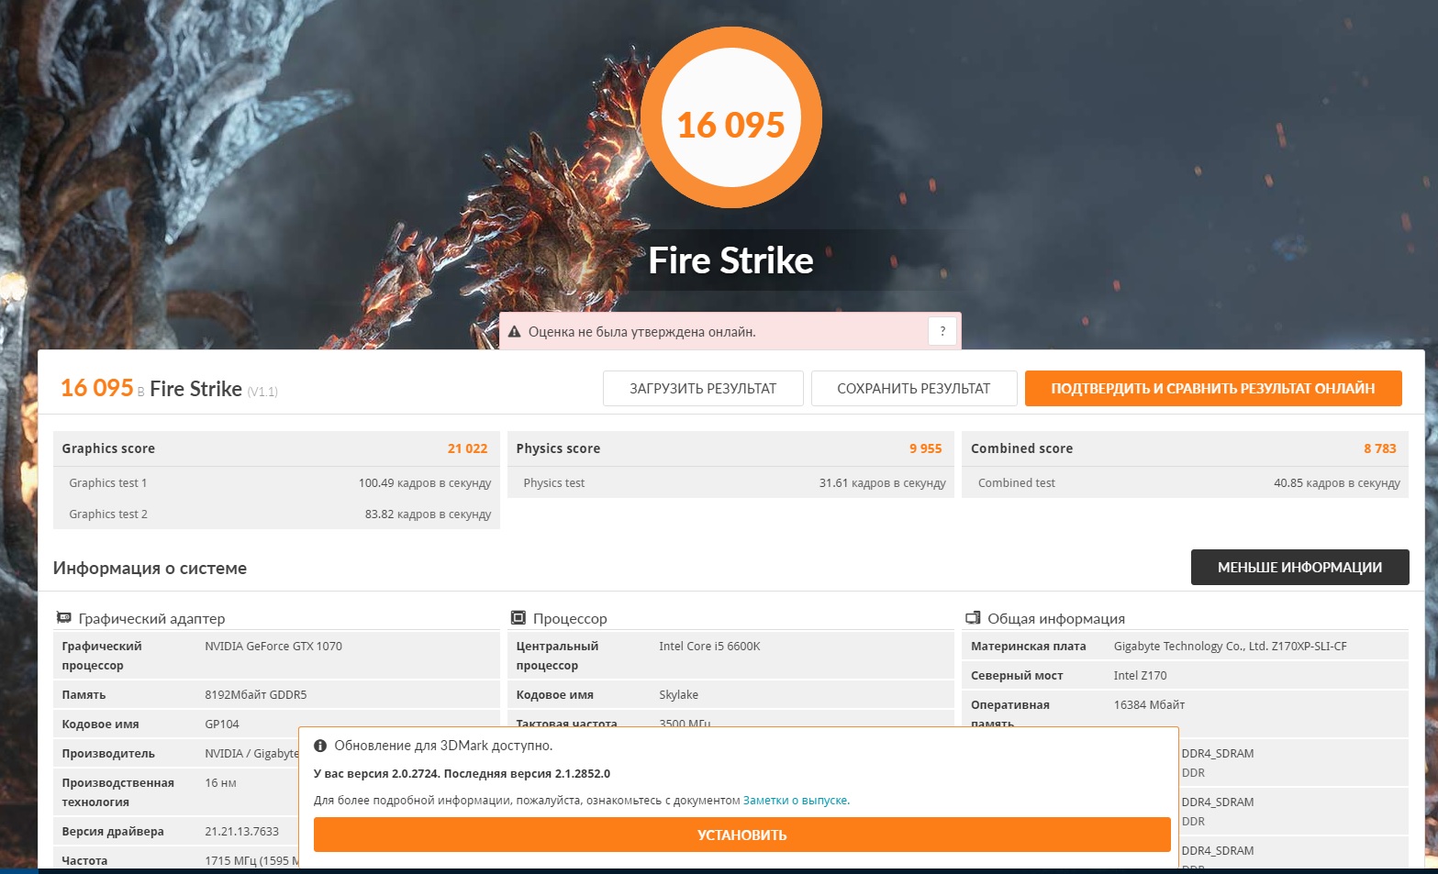Click the (V1.1) version label

(262, 392)
